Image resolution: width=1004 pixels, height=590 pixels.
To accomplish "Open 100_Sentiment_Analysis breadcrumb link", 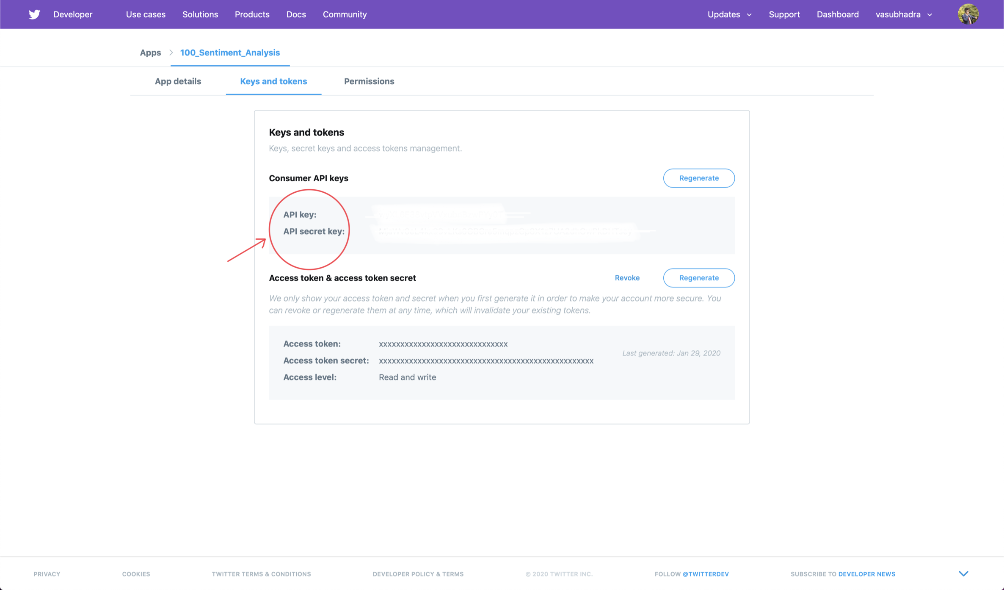I will pyautogui.click(x=230, y=53).
